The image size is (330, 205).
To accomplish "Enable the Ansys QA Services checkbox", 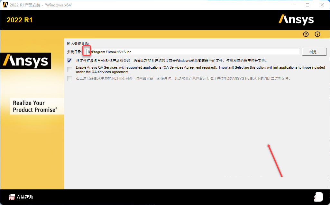I will click(x=70, y=70).
